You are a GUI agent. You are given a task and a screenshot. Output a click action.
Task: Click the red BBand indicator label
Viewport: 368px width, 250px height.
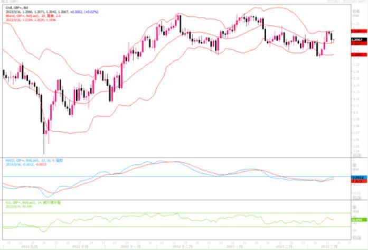tap(33, 16)
